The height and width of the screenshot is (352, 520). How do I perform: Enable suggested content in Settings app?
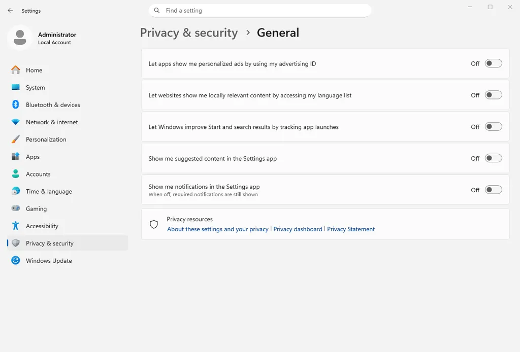tap(493, 158)
